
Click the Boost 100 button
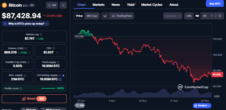tap(34, 99)
